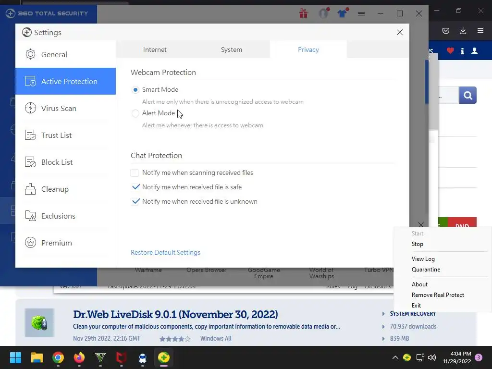Click the Dr.Web LiveDisk thumbnail icon
The image size is (492, 369).
point(39,323)
